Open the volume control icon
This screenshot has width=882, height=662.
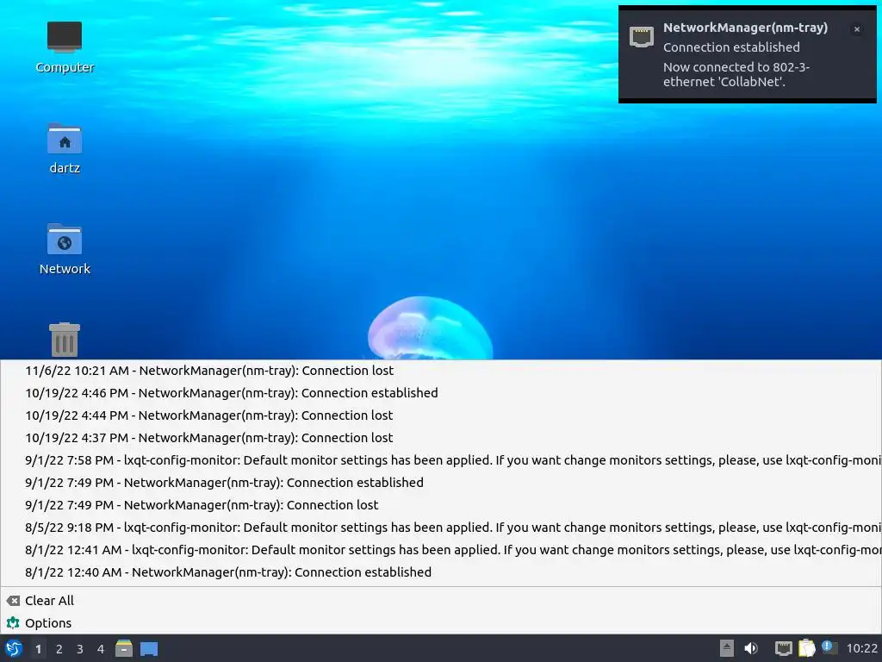click(x=751, y=648)
